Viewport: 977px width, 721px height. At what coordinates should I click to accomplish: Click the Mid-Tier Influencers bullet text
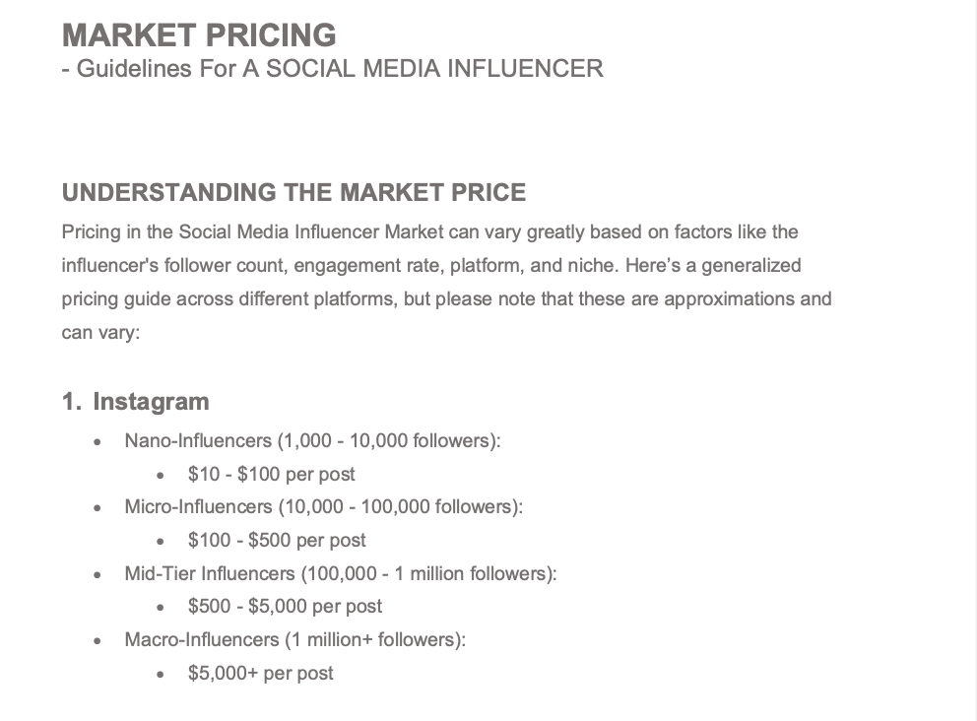(341, 573)
